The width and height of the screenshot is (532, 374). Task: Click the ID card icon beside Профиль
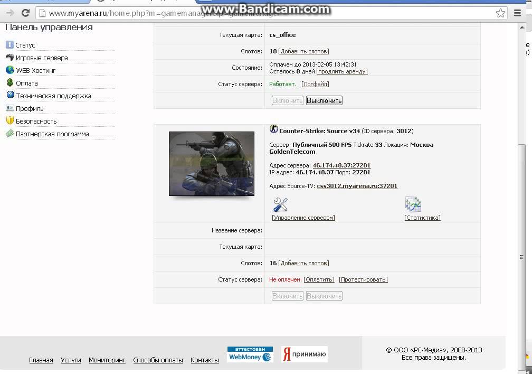[x=10, y=108]
